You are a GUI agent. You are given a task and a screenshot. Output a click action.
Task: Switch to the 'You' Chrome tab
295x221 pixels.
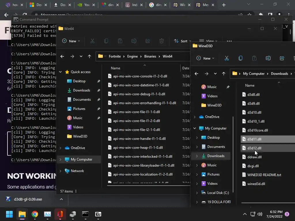[x=86, y=5]
